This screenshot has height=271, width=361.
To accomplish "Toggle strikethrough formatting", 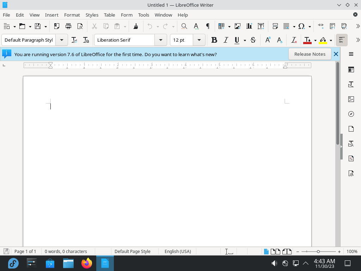I will [253, 40].
